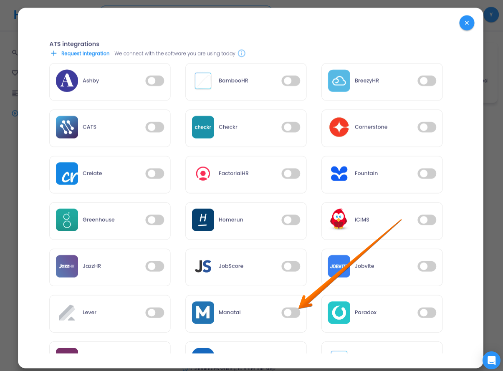Viewport: 503px width, 371px height.
Task: Enable the Jobvite integration toggle
Action: click(x=427, y=266)
